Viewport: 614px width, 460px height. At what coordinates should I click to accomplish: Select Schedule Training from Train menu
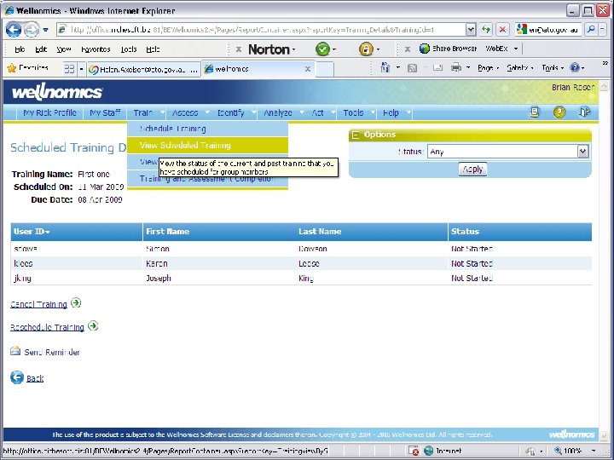(207, 129)
